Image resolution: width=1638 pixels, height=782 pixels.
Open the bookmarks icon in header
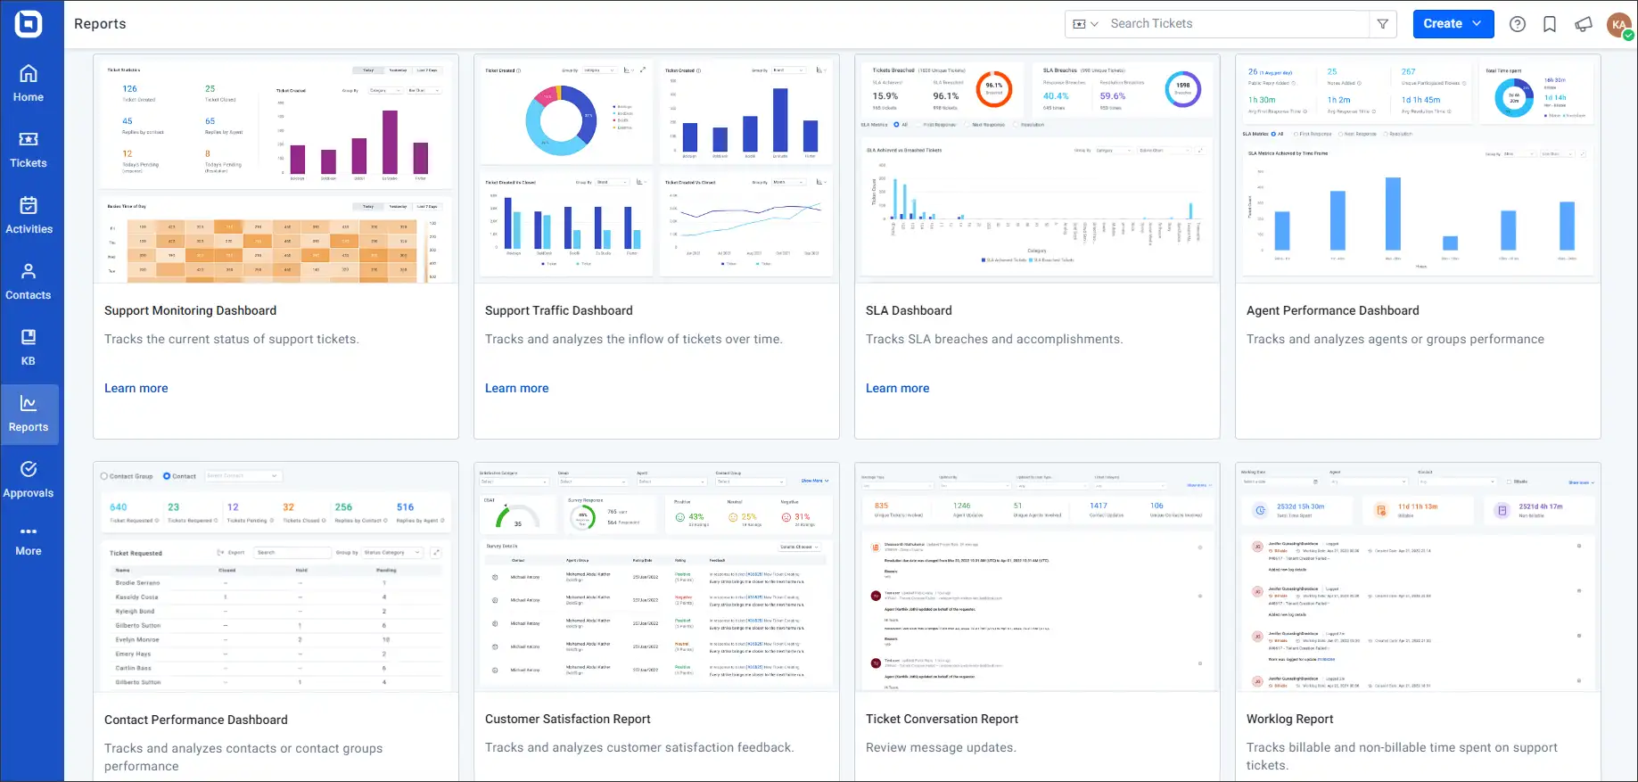click(x=1550, y=24)
